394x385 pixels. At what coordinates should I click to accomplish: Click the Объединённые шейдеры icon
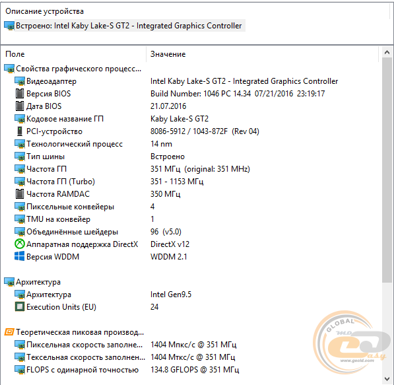click(x=20, y=232)
